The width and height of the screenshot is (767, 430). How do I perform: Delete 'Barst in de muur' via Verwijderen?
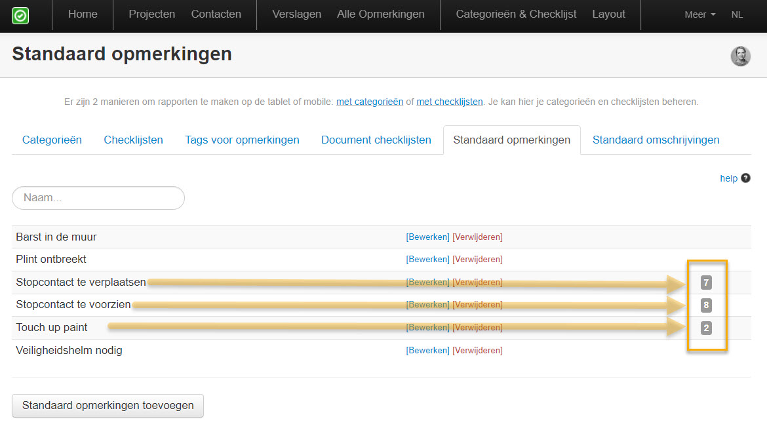click(477, 237)
